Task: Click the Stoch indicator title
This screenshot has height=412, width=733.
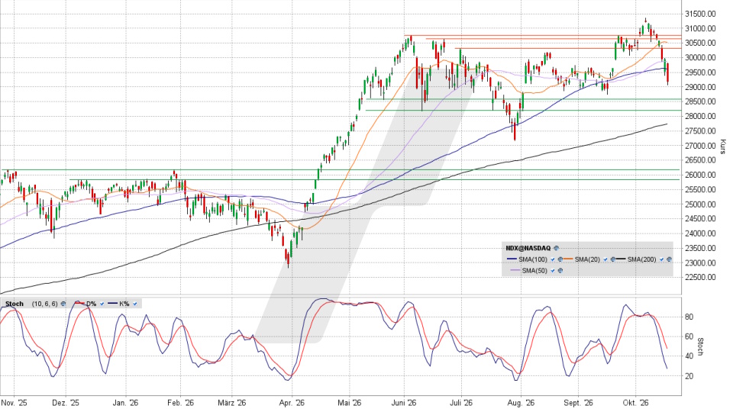Action: coord(15,304)
